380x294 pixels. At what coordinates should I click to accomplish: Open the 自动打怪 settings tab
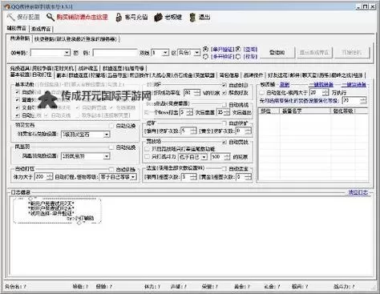point(42,75)
